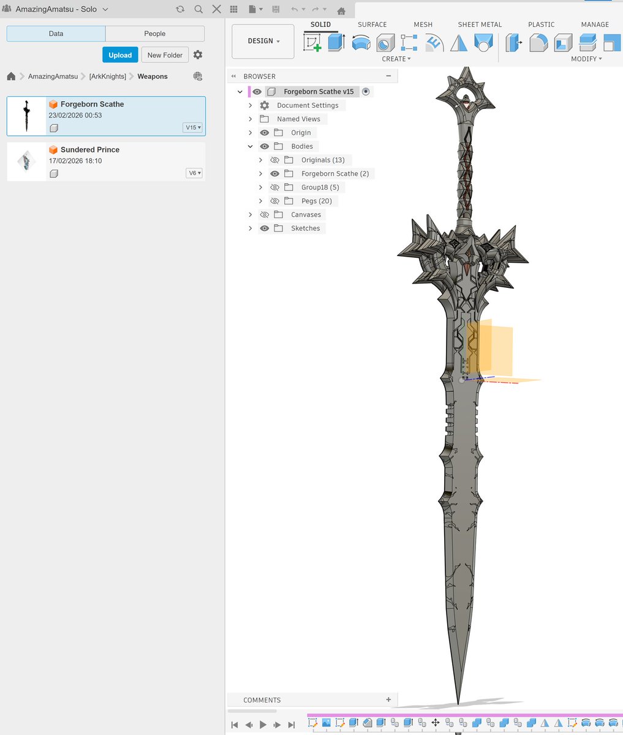The height and width of the screenshot is (735, 623).
Task: Open the DESIGN workspace dropdown
Action: coord(263,41)
